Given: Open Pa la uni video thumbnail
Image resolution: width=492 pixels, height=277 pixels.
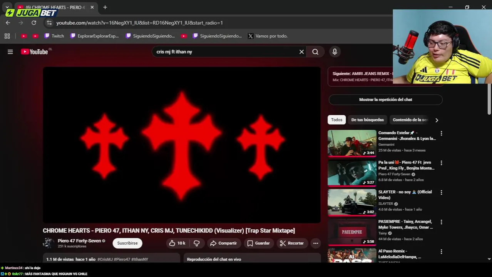Looking at the screenshot, I should (x=352, y=173).
